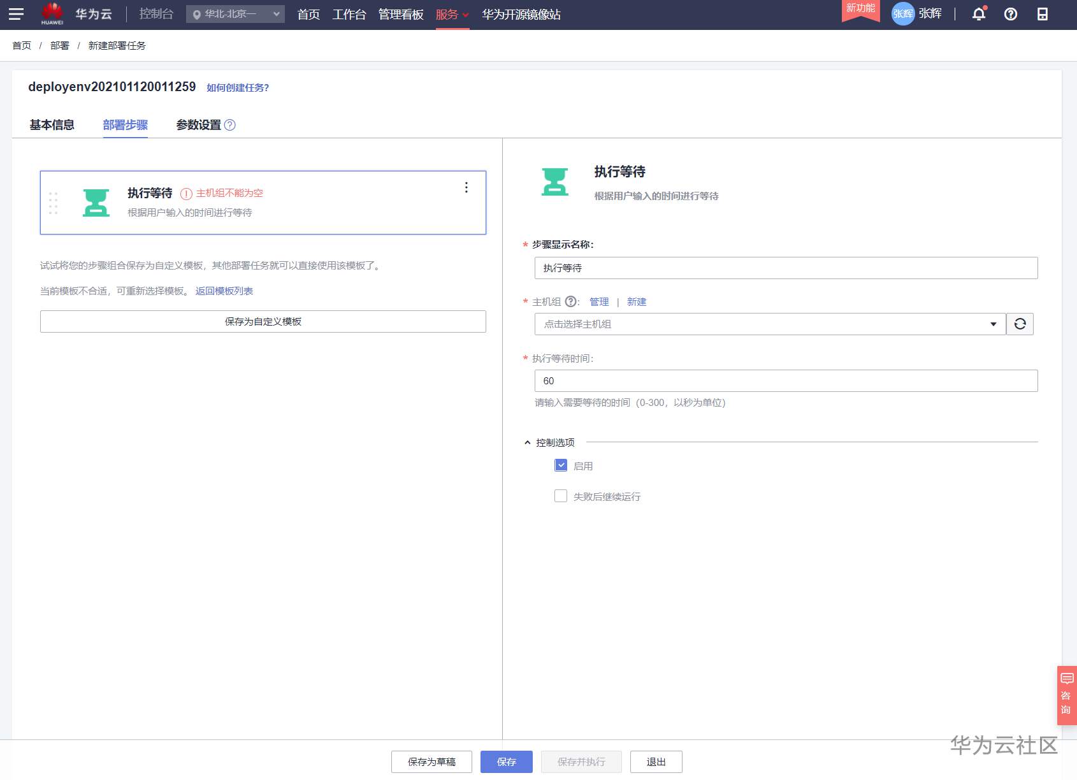Click the 退出 button

[x=656, y=762]
